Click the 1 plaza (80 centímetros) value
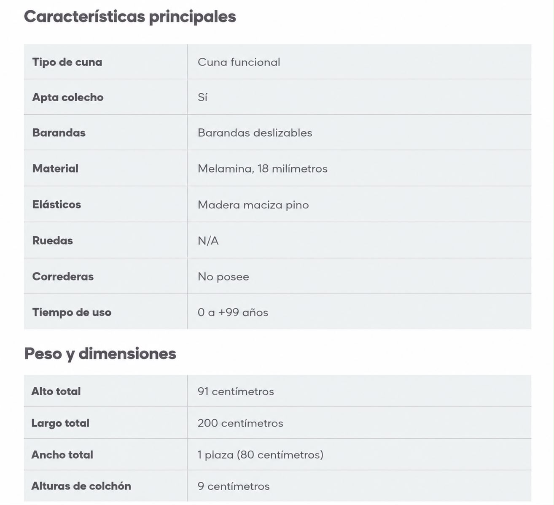Viewport: 554px width, 505px height. [x=260, y=455]
